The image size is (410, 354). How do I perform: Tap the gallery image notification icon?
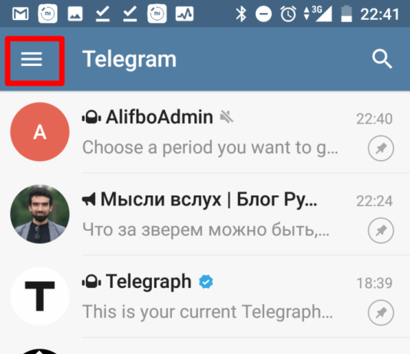coord(75,14)
